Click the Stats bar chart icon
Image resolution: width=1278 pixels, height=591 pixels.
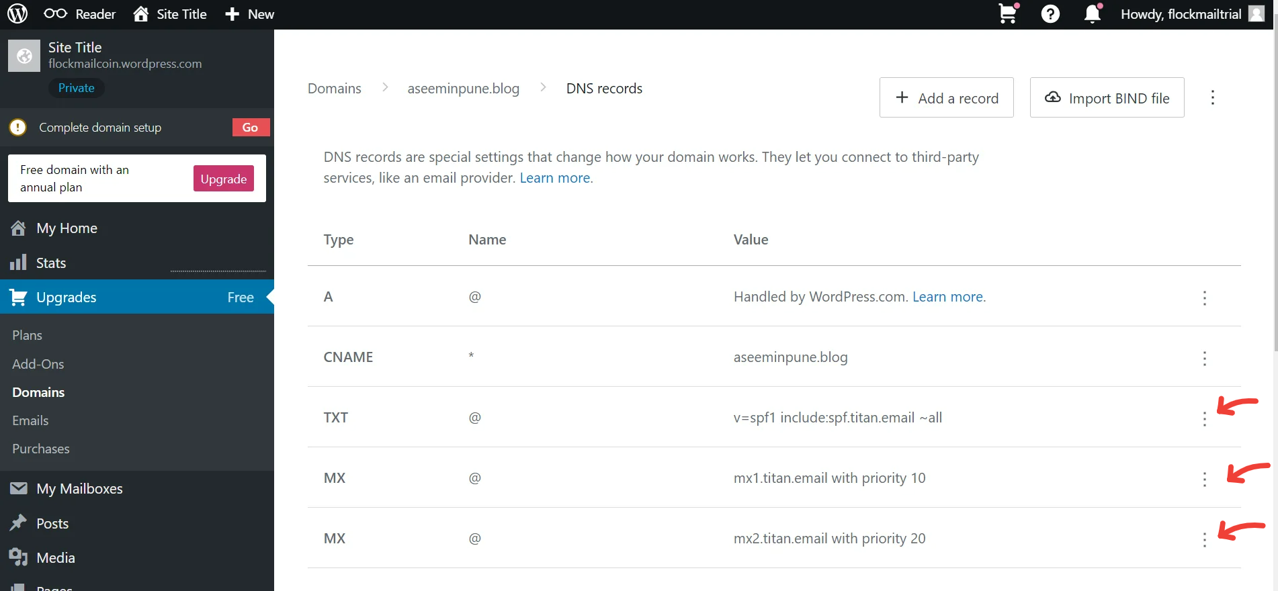[18, 263]
